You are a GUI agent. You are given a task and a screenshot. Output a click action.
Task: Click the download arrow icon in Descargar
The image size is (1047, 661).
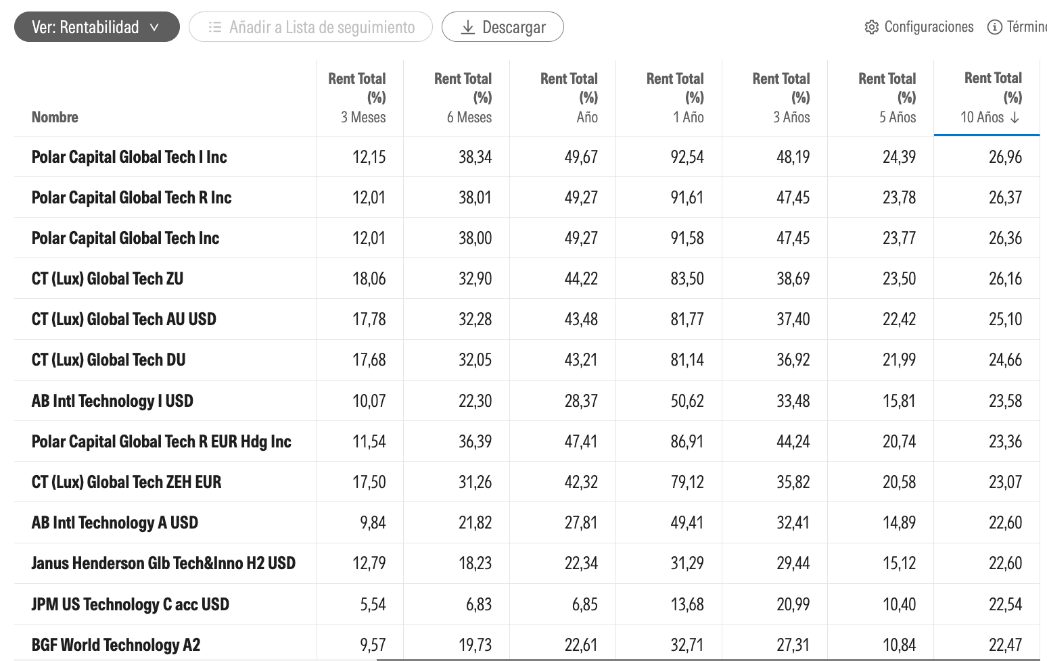tap(467, 27)
